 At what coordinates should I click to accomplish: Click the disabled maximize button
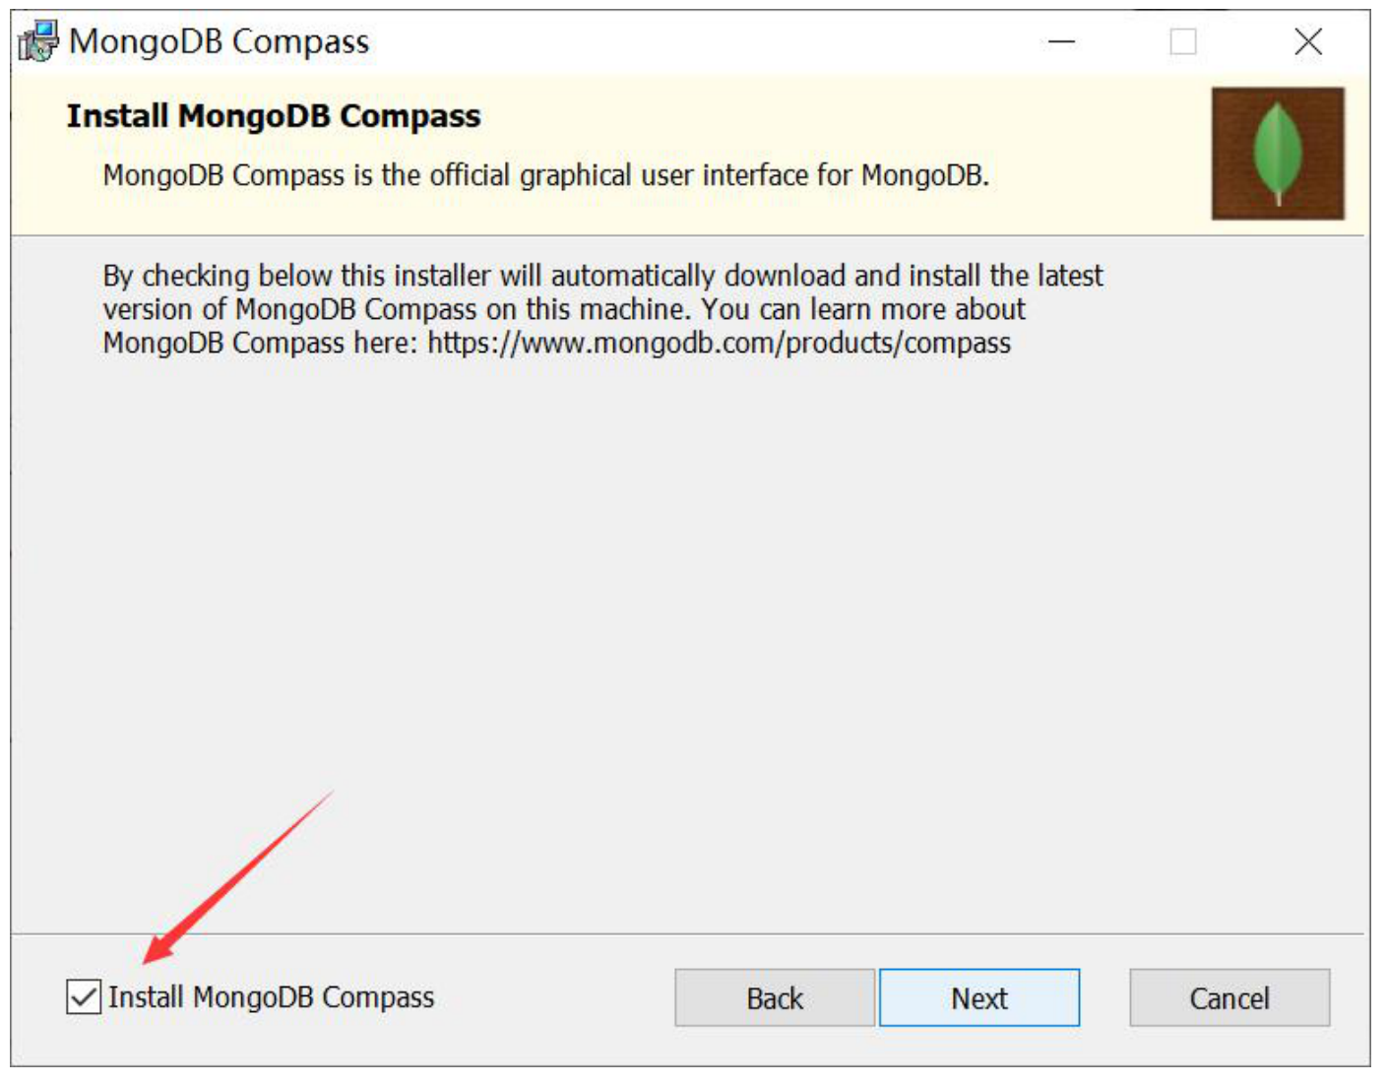click(1183, 42)
